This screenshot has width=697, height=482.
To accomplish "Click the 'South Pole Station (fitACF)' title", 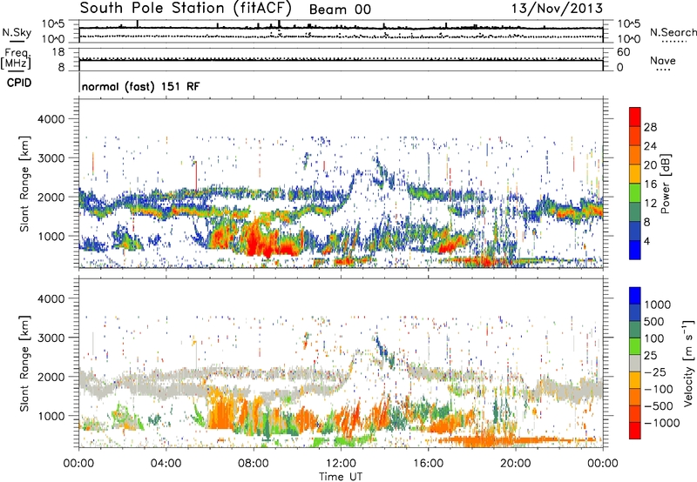I will (186, 9).
